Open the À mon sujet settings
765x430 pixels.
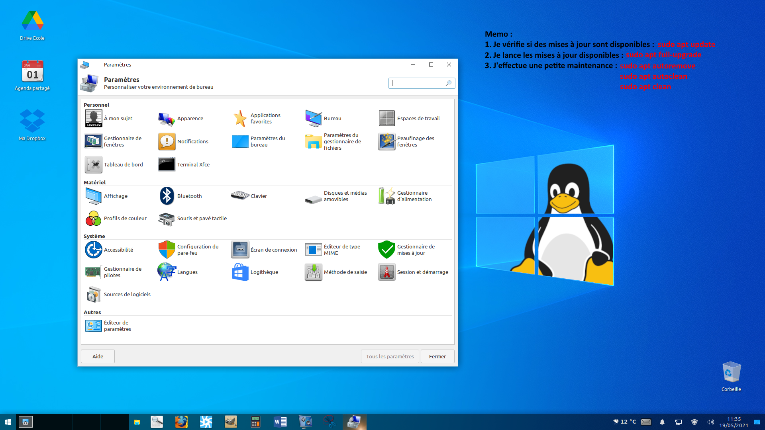click(109, 118)
